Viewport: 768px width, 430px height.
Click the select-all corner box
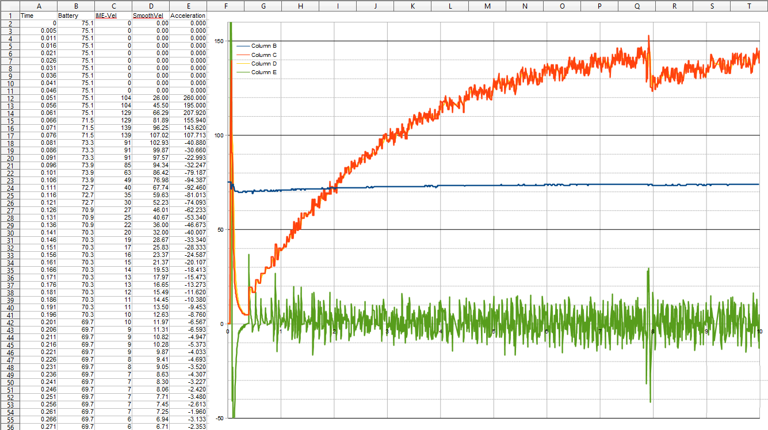(10, 5)
